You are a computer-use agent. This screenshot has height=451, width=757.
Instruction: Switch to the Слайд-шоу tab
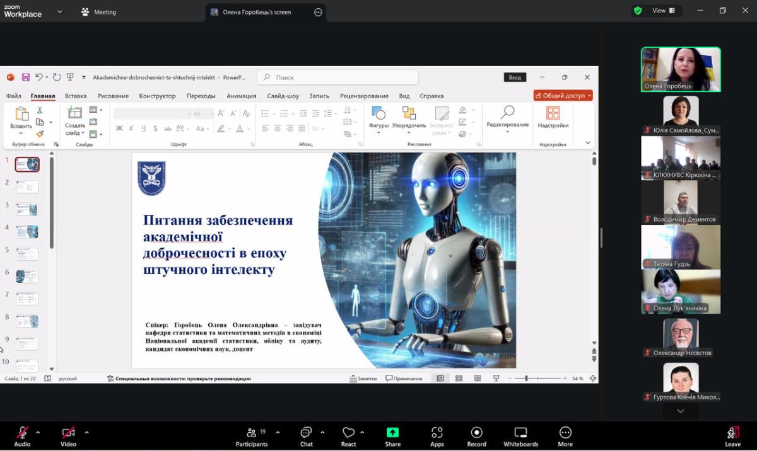(x=283, y=96)
